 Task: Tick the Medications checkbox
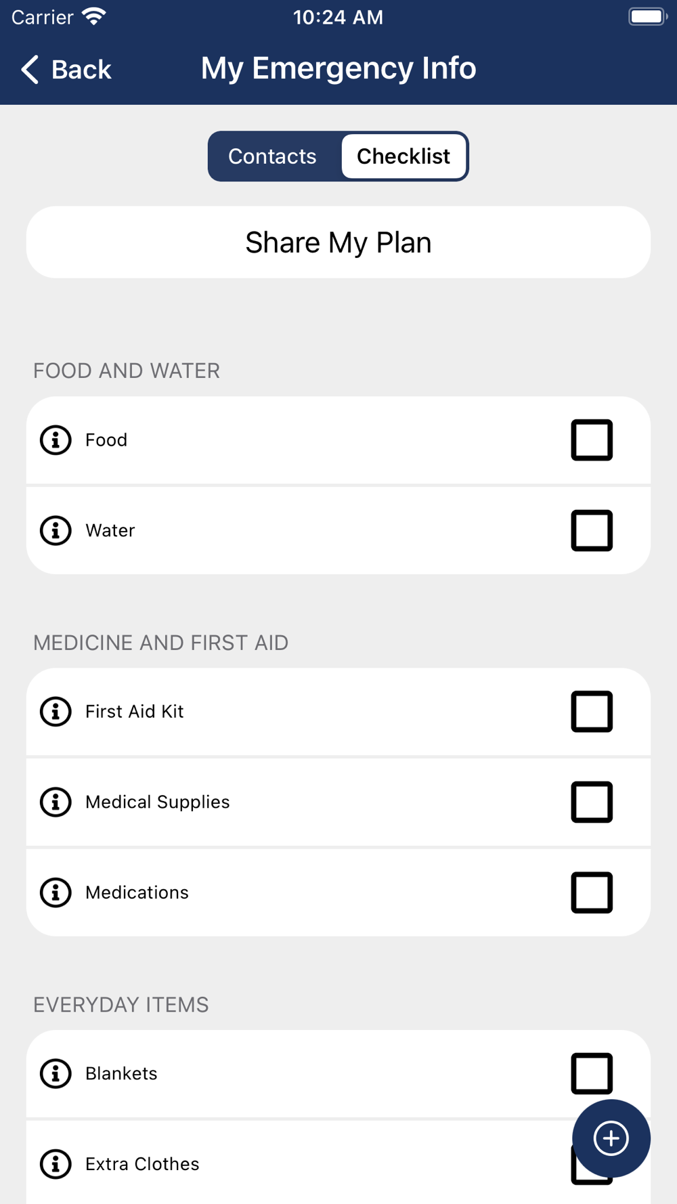(592, 893)
